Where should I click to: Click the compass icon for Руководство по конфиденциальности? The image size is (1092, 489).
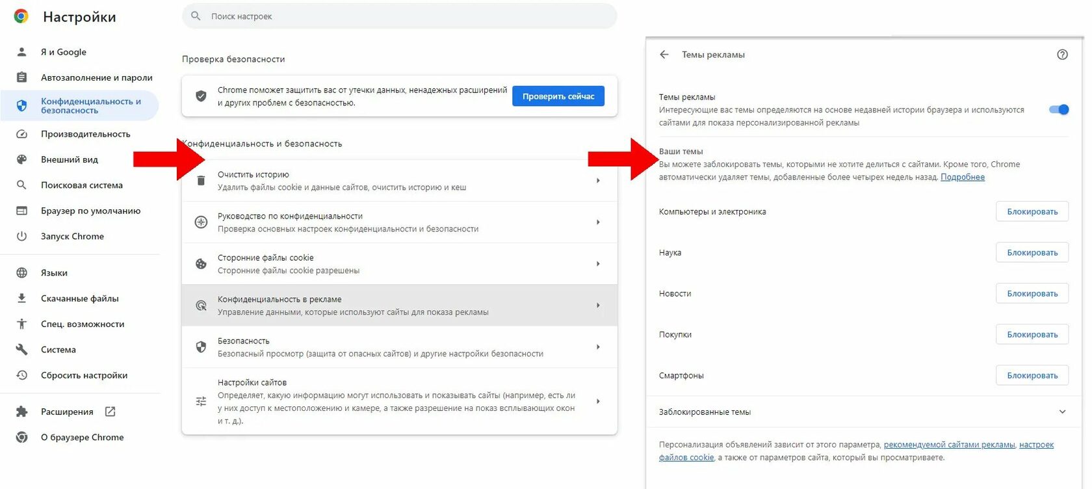pos(201,222)
